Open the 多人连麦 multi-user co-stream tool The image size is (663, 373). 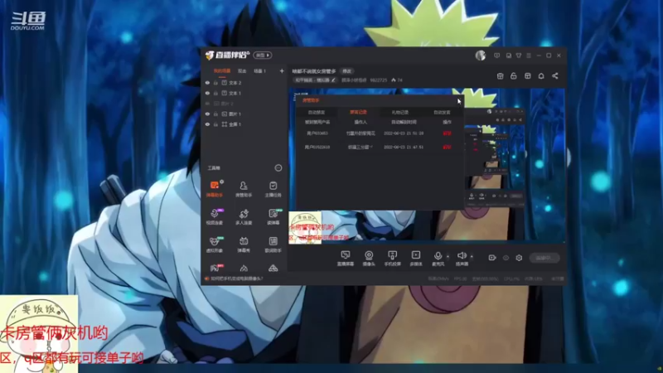coord(244,216)
